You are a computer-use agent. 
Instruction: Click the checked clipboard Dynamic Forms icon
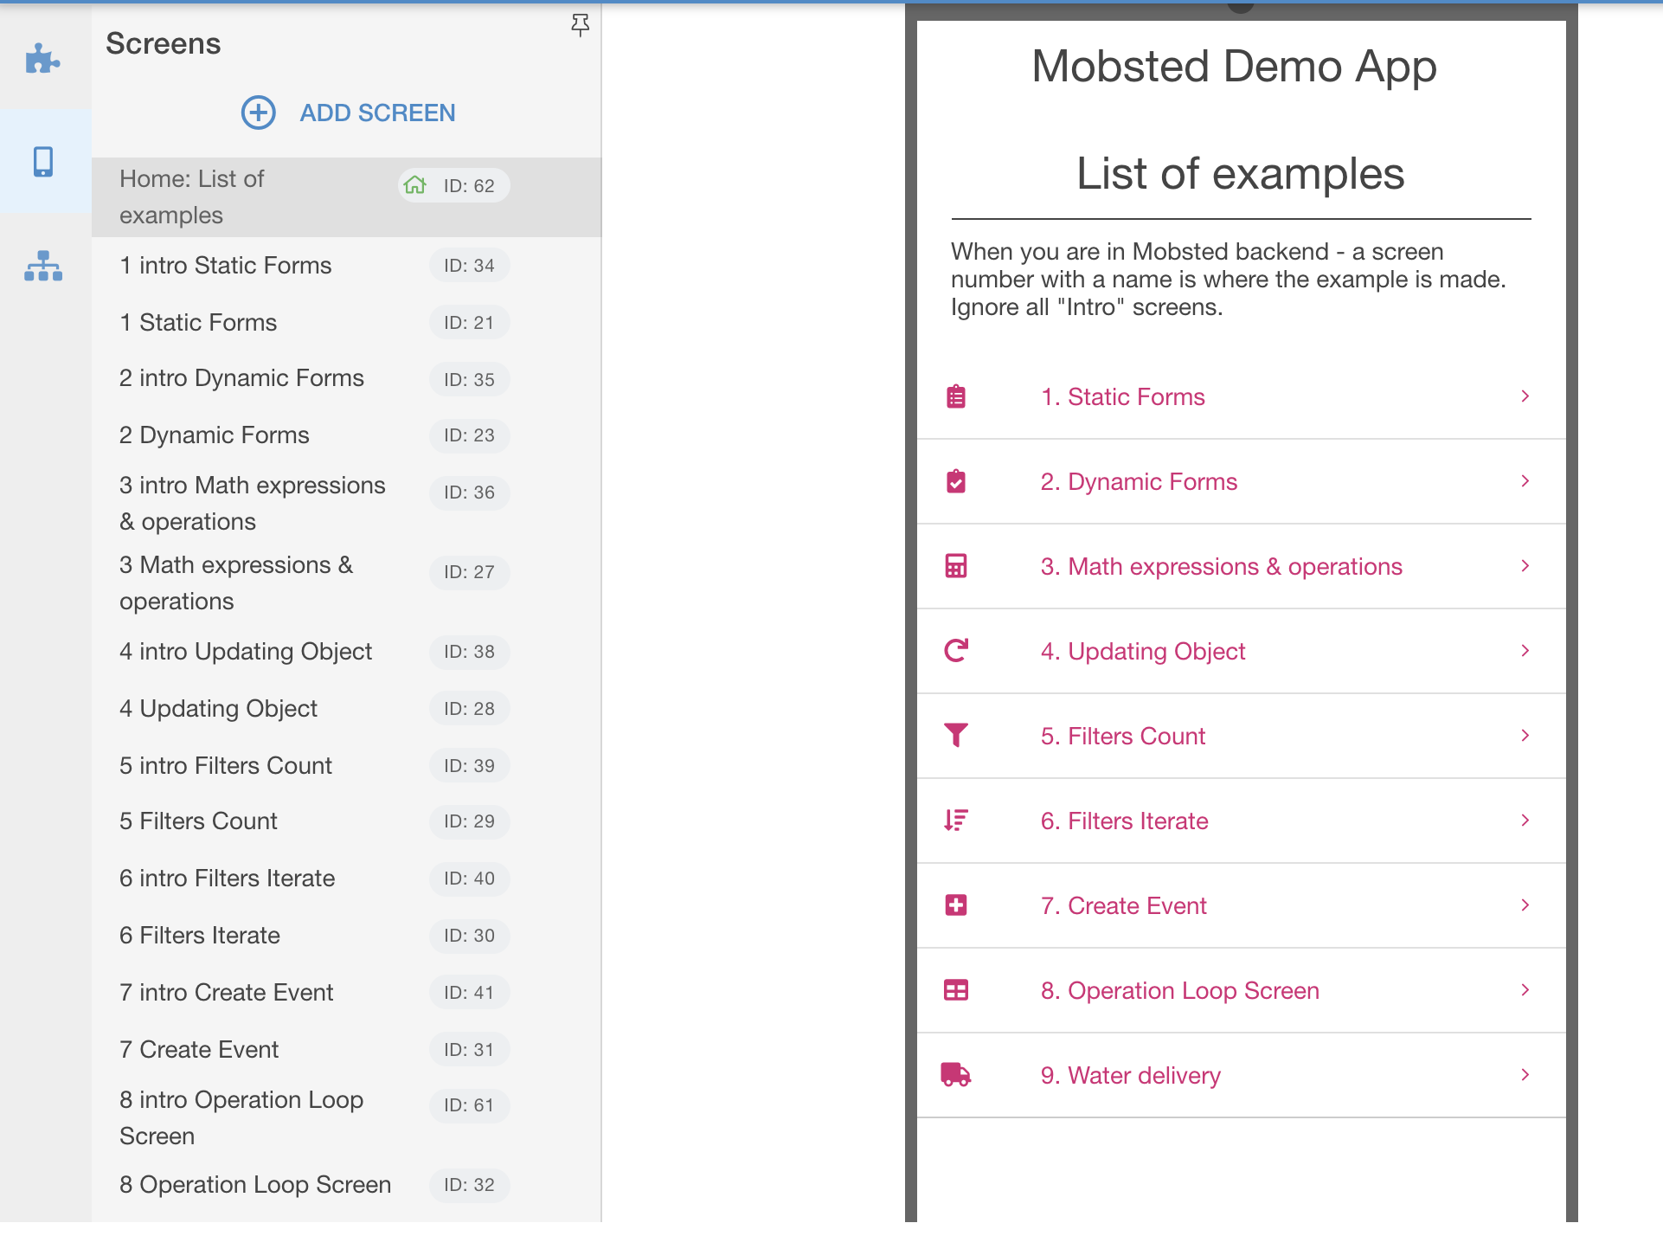[x=956, y=481]
